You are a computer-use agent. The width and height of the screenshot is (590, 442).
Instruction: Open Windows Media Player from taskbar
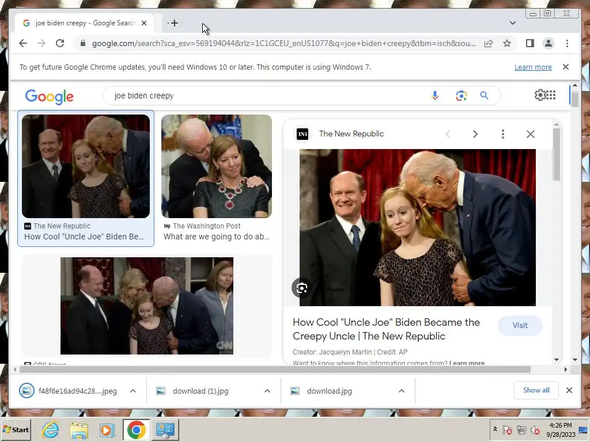pyautogui.click(x=107, y=429)
